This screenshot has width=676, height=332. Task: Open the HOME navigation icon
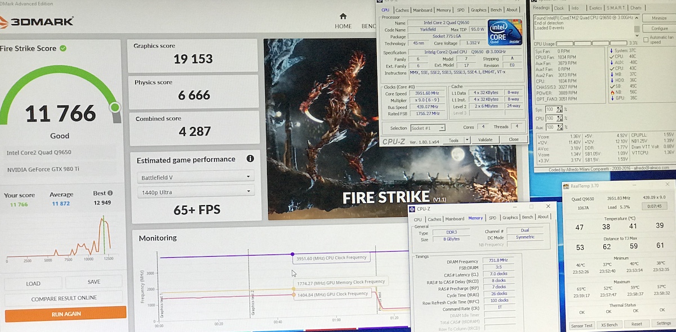(343, 16)
